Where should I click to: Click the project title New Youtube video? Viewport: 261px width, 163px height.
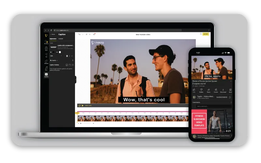click(x=143, y=35)
